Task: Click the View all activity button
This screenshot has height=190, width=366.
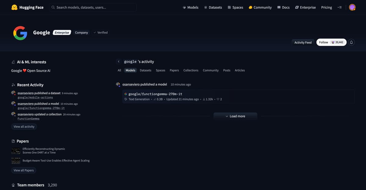Action: (x=24, y=127)
